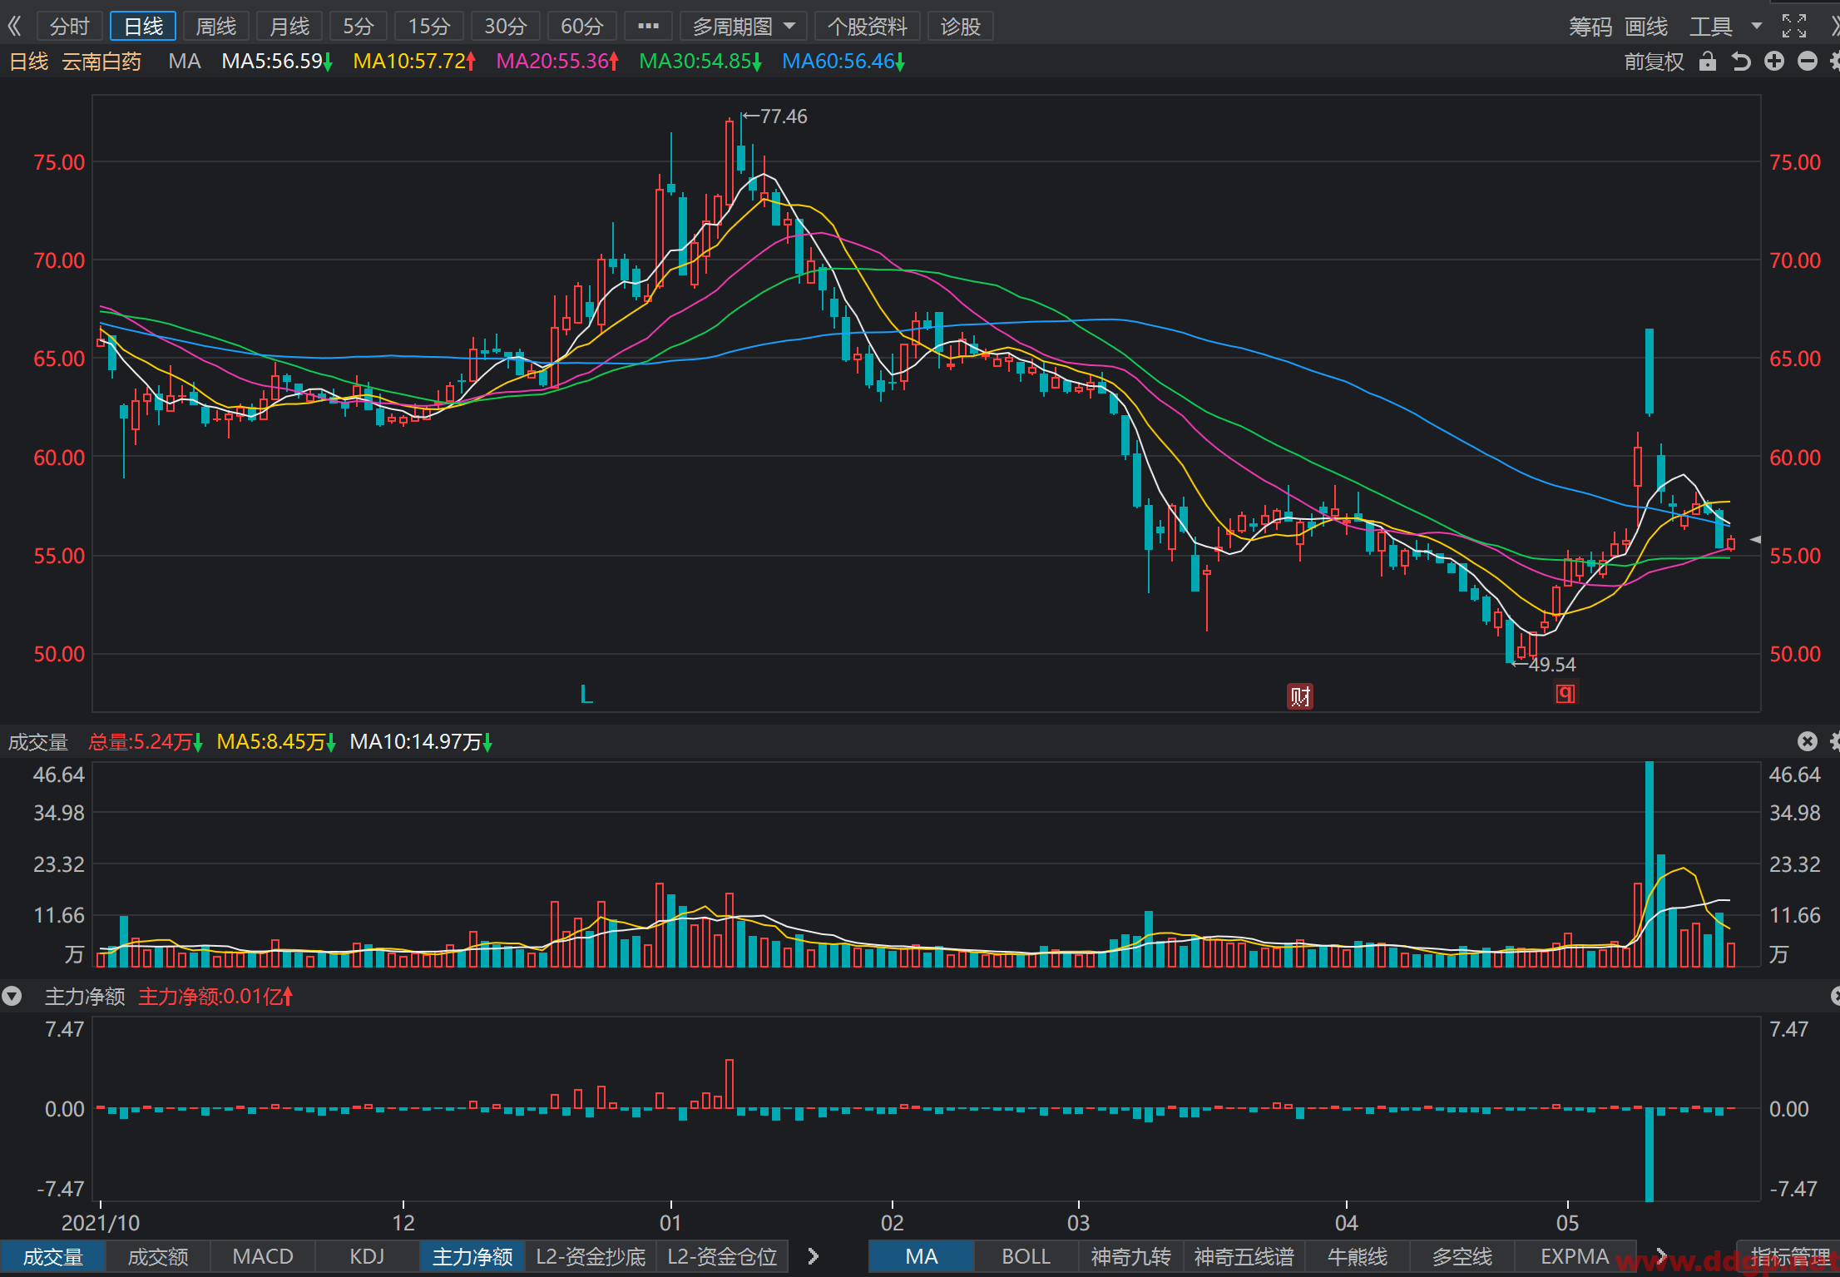The image size is (1840, 1277).
Task: Click the left double-chevron back icon
Action: coord(14,27)
